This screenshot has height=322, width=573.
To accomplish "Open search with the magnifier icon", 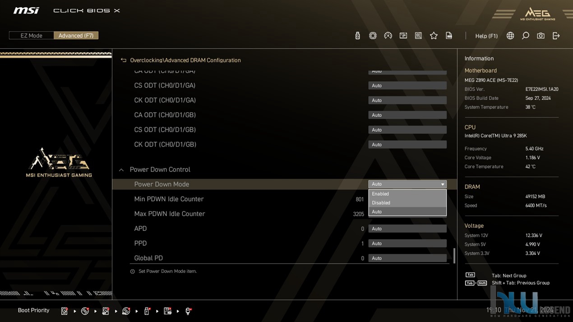I will (526, 36).
